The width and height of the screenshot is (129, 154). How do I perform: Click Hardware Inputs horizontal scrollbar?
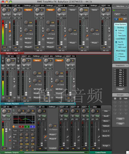coord(67,53)
